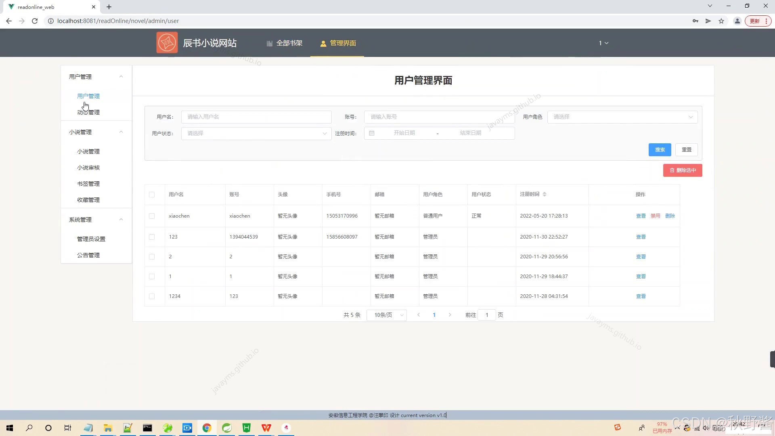This screenshot has width=775, height=436.
Task: Switch to the 全部书架 tab
Action: coord(285,43)
